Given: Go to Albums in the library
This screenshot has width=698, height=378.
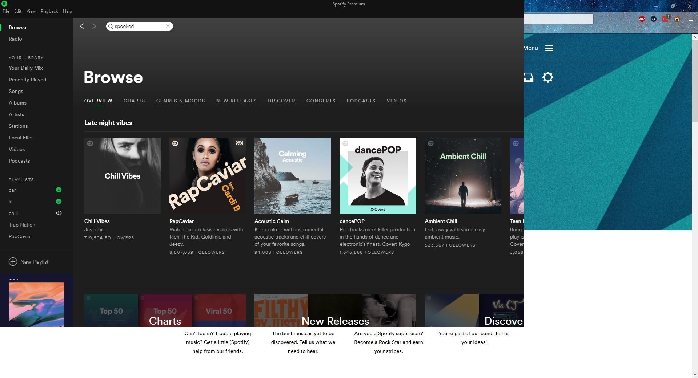Looking at the screenshot, I should (x=17, y=103).
